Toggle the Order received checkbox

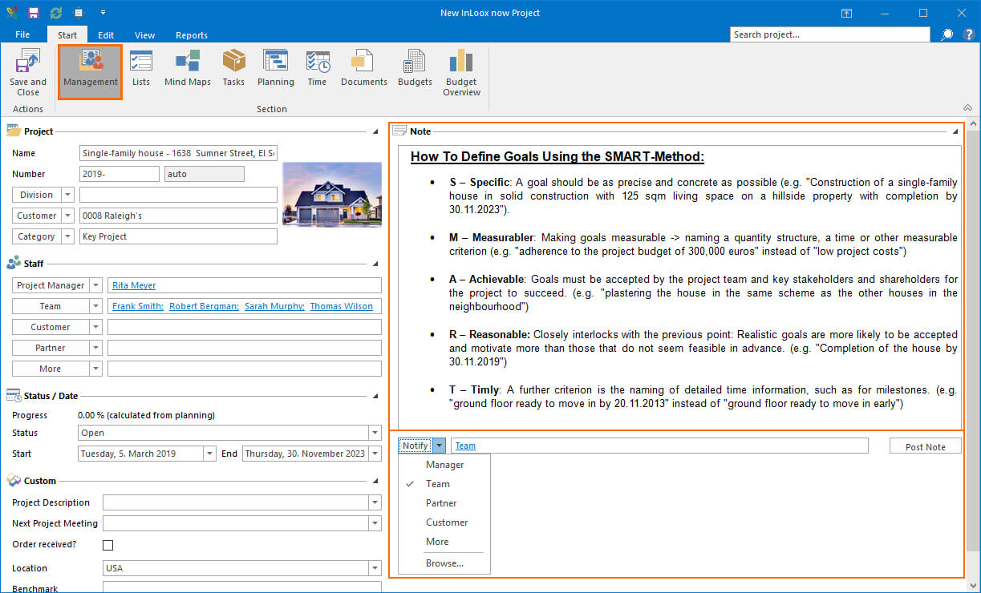[x=108, y=545]
